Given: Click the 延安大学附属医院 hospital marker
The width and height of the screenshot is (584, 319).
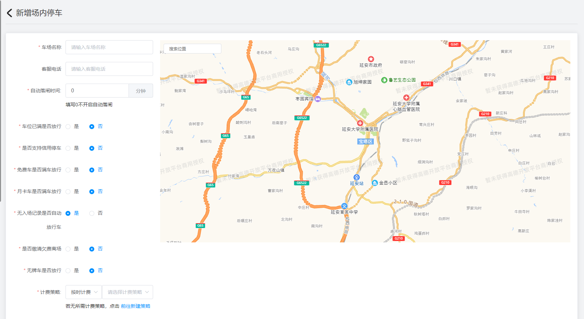Looking at the screenshot, I should 360,123.
